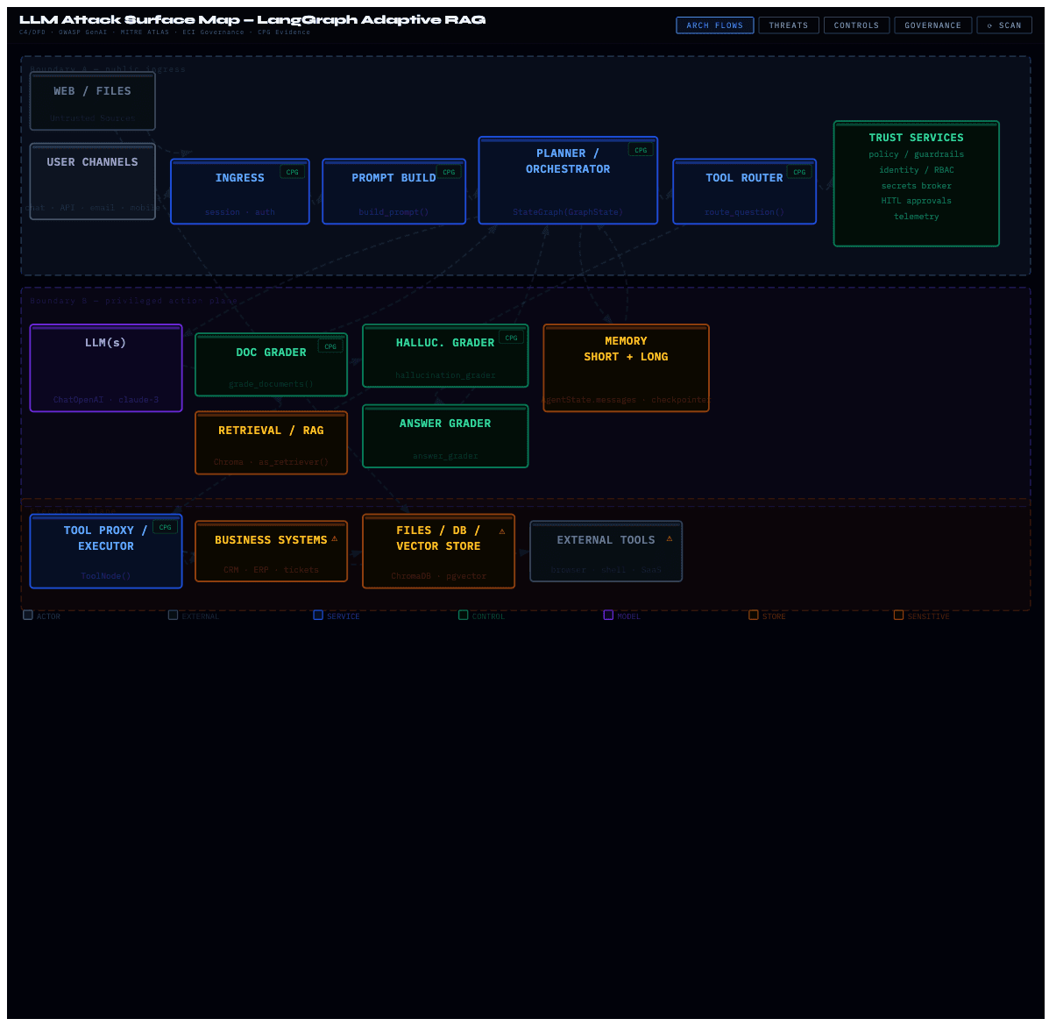This screenshot has width=1049, height=1026.
Task: Select the FILES / DB / VECTOR STORE title
Action: coord(438,538)
